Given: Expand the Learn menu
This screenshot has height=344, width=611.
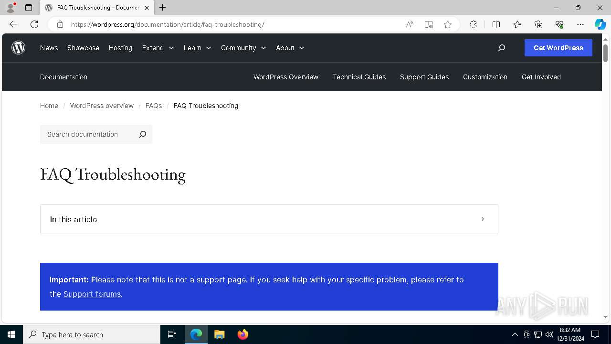Looking at the screenshot, I should pos(197,48).
